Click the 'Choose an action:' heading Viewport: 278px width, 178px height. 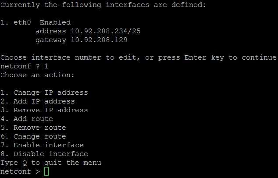37,75
